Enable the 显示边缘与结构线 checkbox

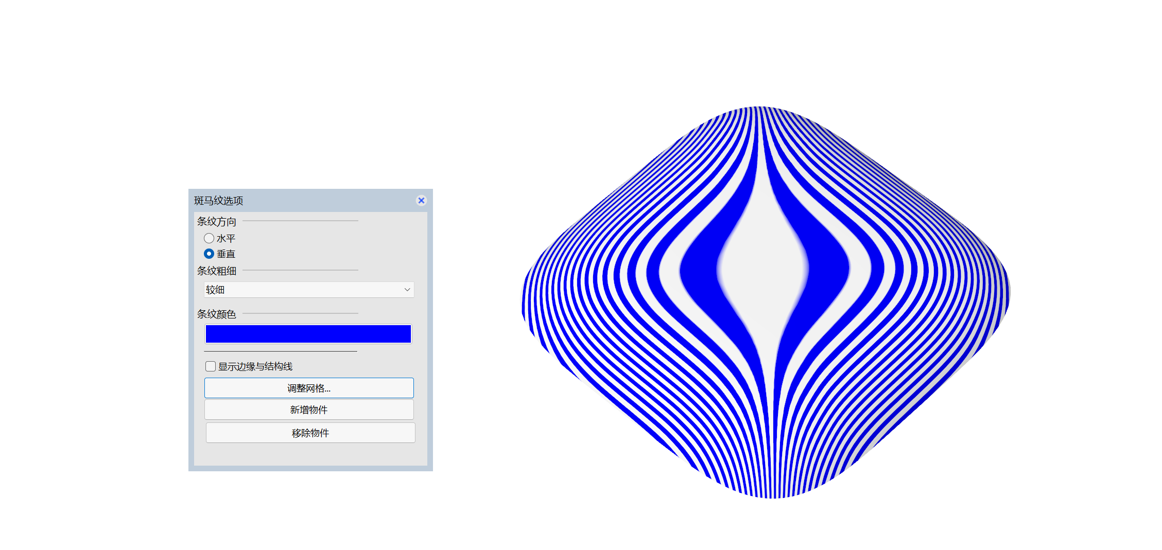211,366
